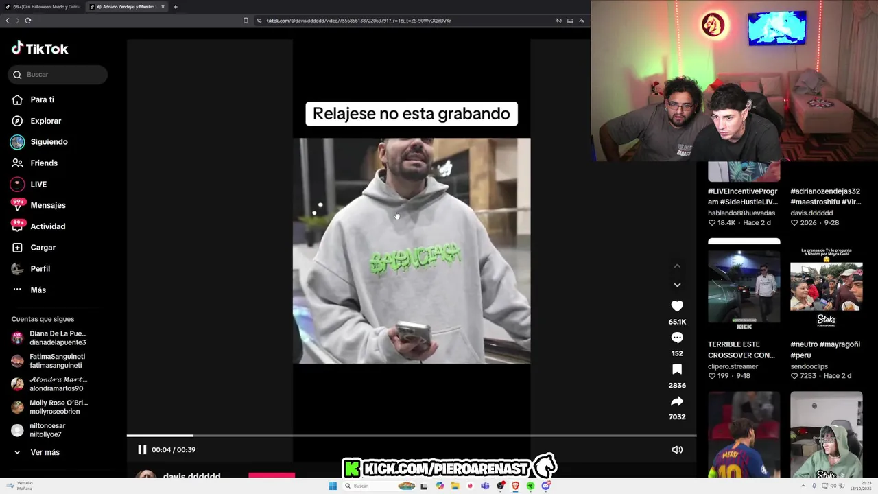The height and width of the screenshot is (494, 878).
Task: Open Discord from taskbar
Action: pyautogui.click(x=546, y=486)
